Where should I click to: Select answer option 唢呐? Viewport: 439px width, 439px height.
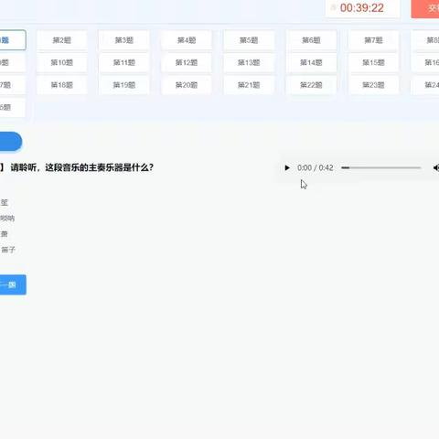pyautogui.click(x=7, y=219)
